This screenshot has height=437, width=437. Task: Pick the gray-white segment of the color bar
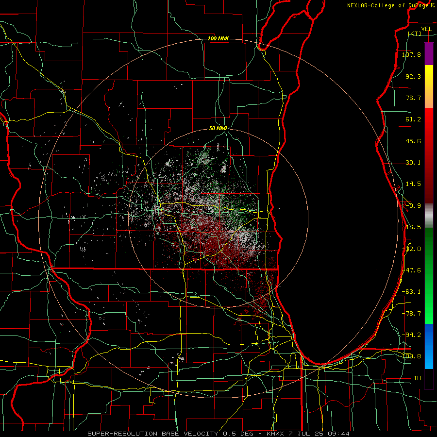tap(429, 216)
